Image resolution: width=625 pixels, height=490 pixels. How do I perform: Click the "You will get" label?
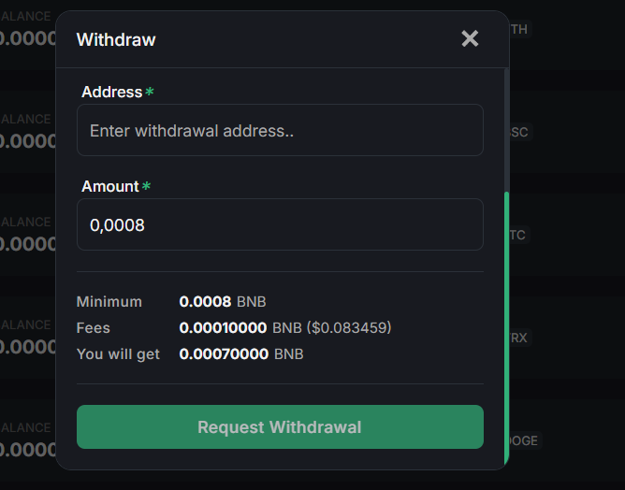118,354
